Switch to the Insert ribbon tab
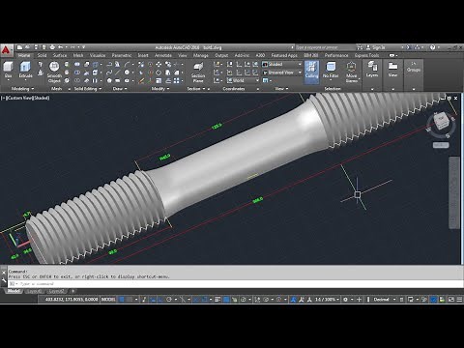 [x=143, y=55]
